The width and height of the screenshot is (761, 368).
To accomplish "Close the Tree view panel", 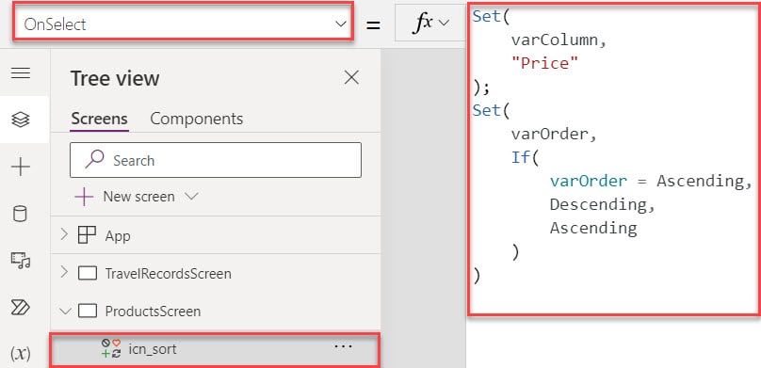I will click(x=351, y=77).
